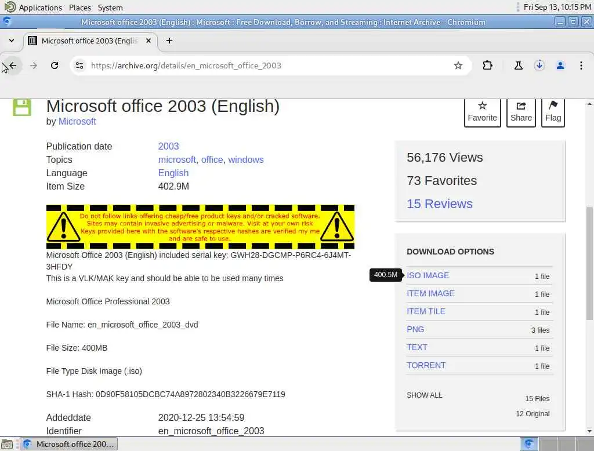The image size is (594, 451).
Task: Click the SHA-1 Hash line text
Action: (x=165, y=394)
